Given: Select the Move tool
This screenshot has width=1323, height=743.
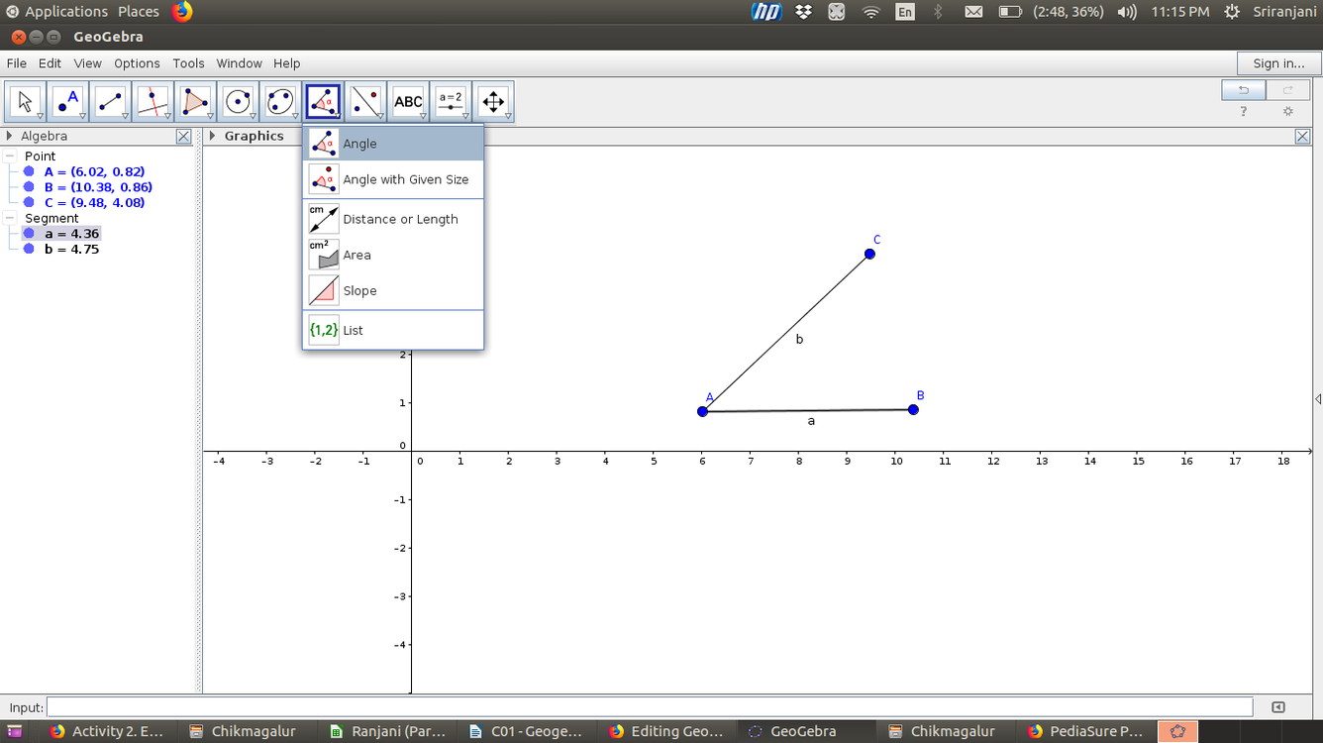Looking at the screenshot, I should 24,100.
